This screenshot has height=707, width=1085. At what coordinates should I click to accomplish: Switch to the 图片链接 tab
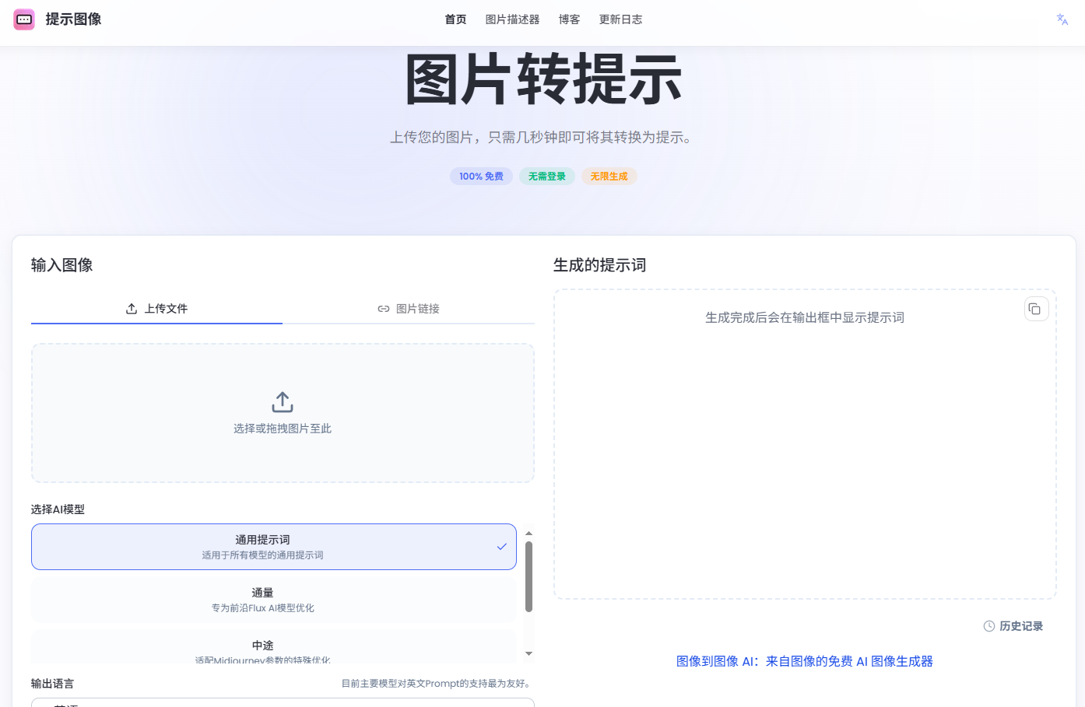[x=408, y=308]
